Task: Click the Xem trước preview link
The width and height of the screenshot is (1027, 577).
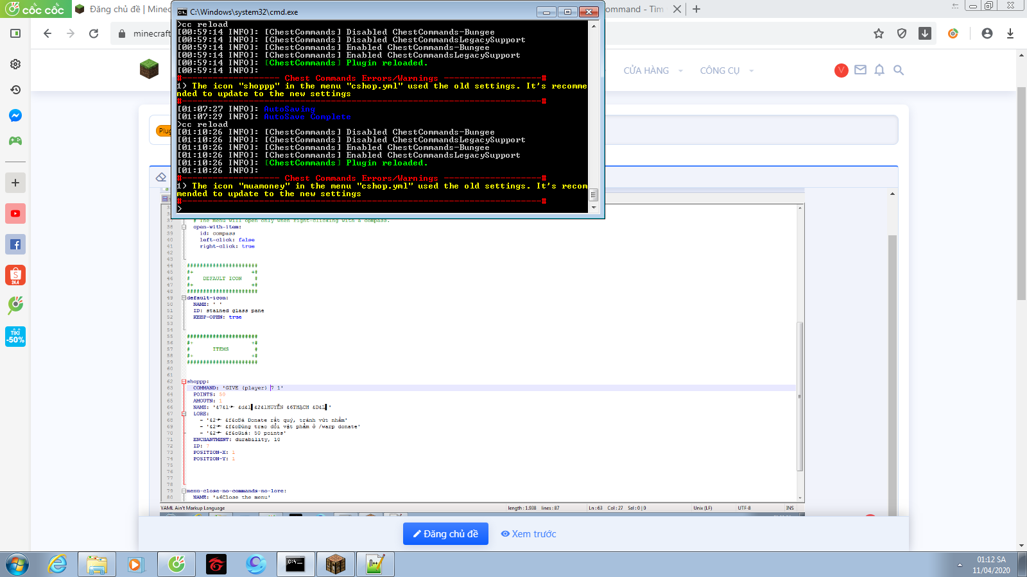Action: point(528,533)
